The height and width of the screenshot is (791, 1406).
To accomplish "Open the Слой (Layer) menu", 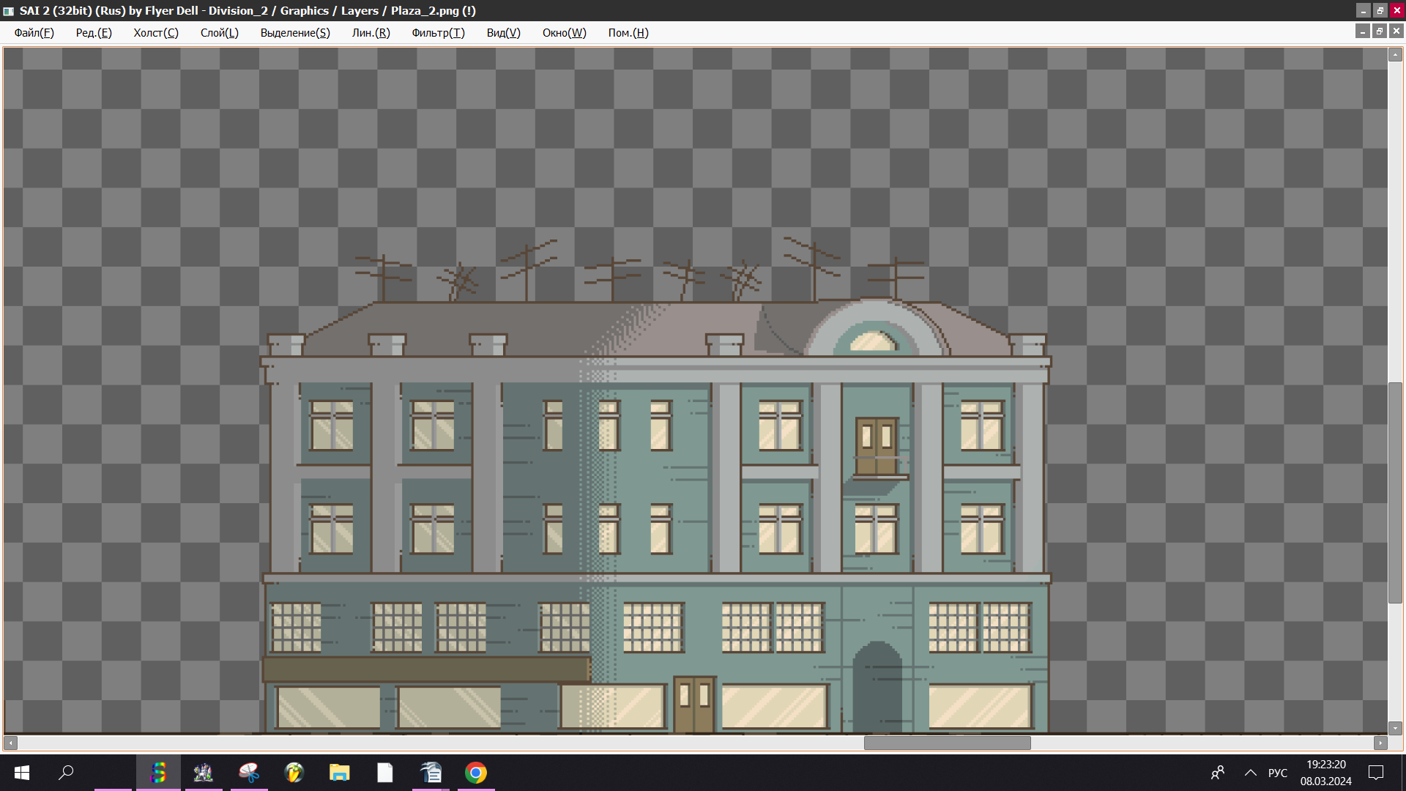I will click(219, 33).
